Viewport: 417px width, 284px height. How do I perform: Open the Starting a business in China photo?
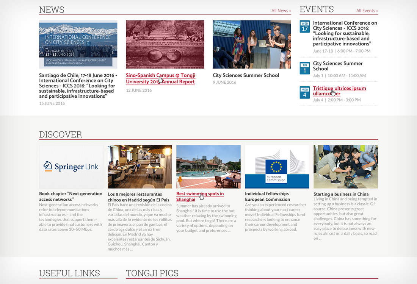[345, 167]
